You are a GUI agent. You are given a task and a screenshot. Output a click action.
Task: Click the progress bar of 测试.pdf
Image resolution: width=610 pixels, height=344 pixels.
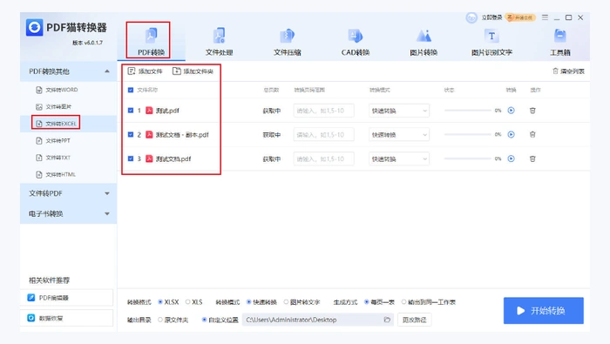(468, 111)
